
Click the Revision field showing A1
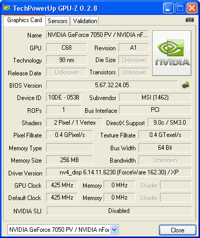click(133, 48)
